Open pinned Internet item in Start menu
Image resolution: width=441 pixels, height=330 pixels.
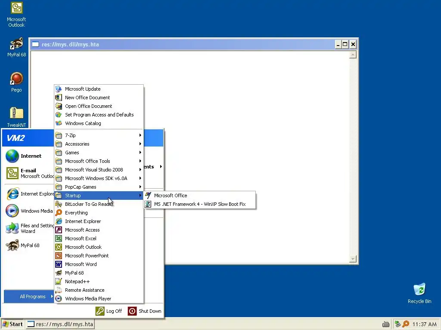click(x=29, y=156)
